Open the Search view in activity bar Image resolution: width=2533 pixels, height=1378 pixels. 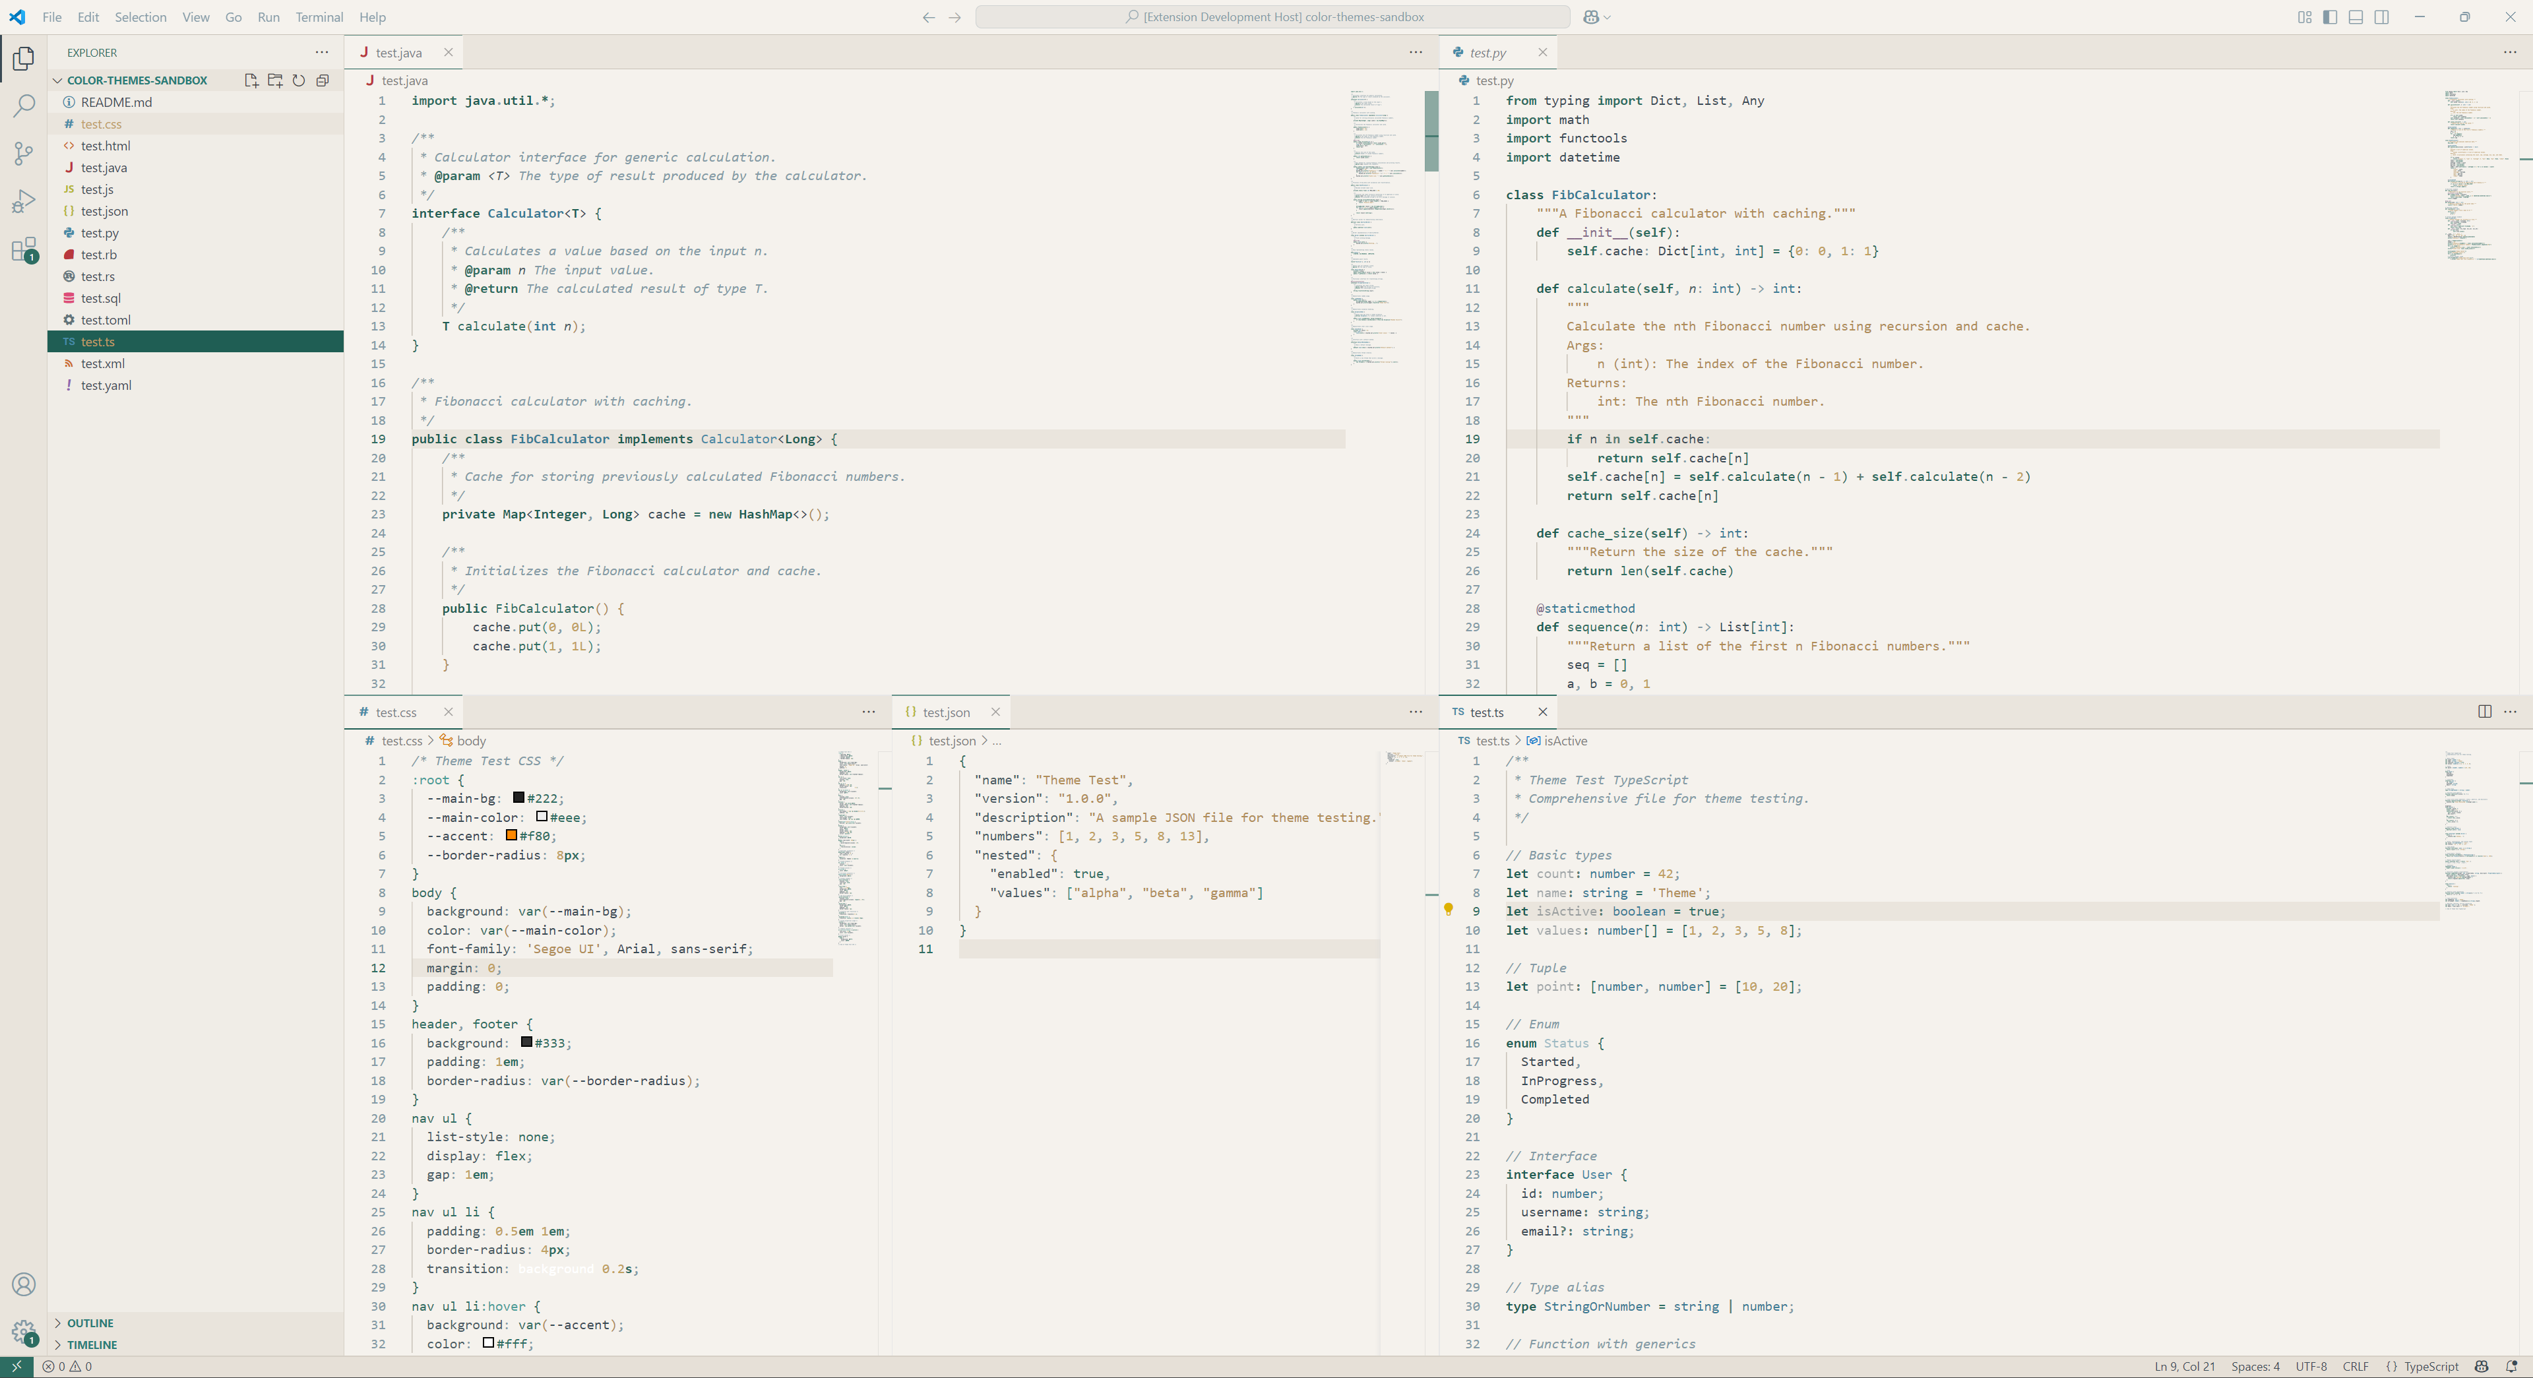tap(24, 106)
